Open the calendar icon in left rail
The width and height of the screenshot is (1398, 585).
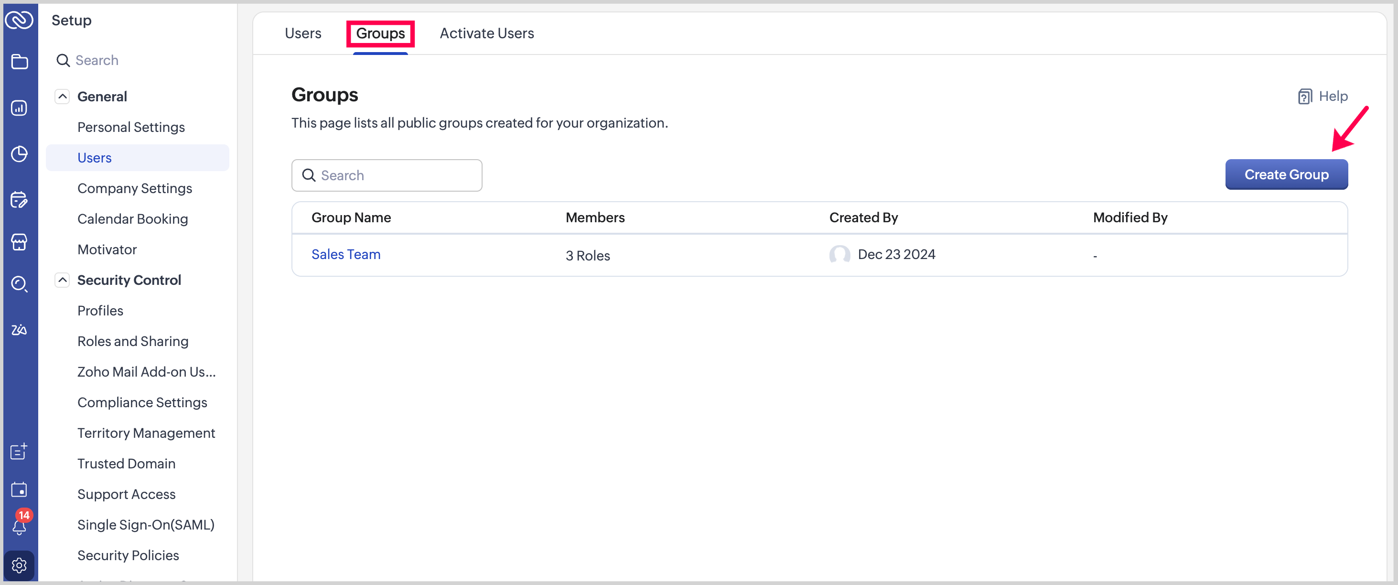20,489
